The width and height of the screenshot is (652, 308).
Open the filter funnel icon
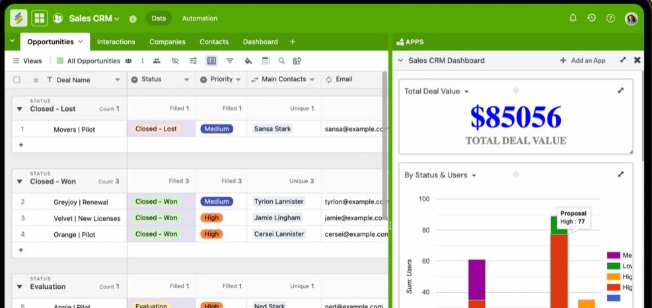(230, 61)
